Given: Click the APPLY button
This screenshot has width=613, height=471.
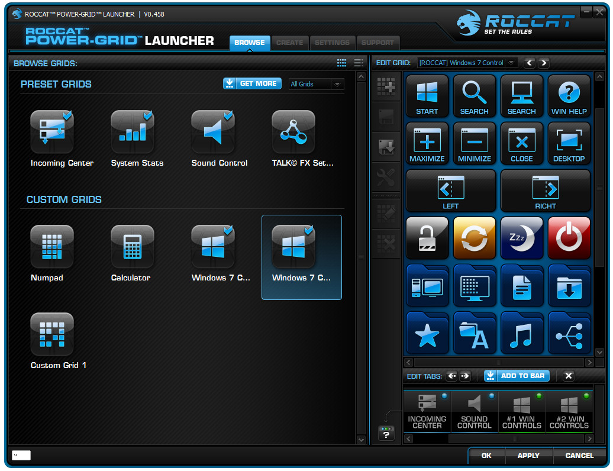Looking at the screenshot, I should 528,456.
